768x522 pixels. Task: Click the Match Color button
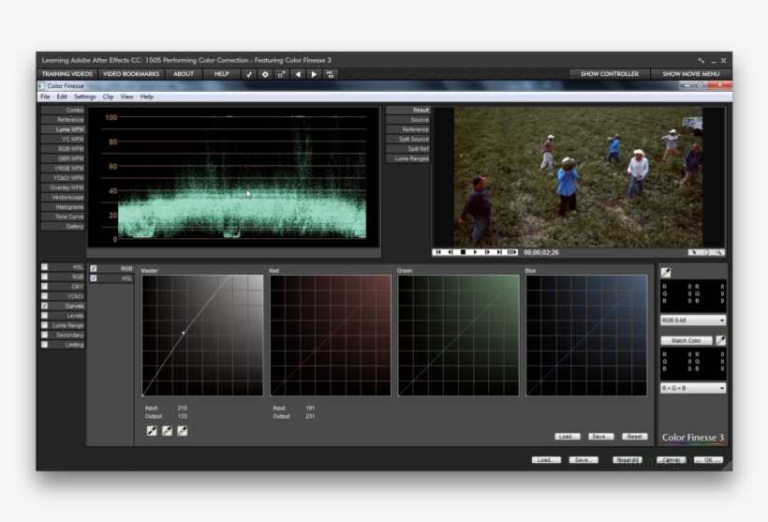(687, 340)
